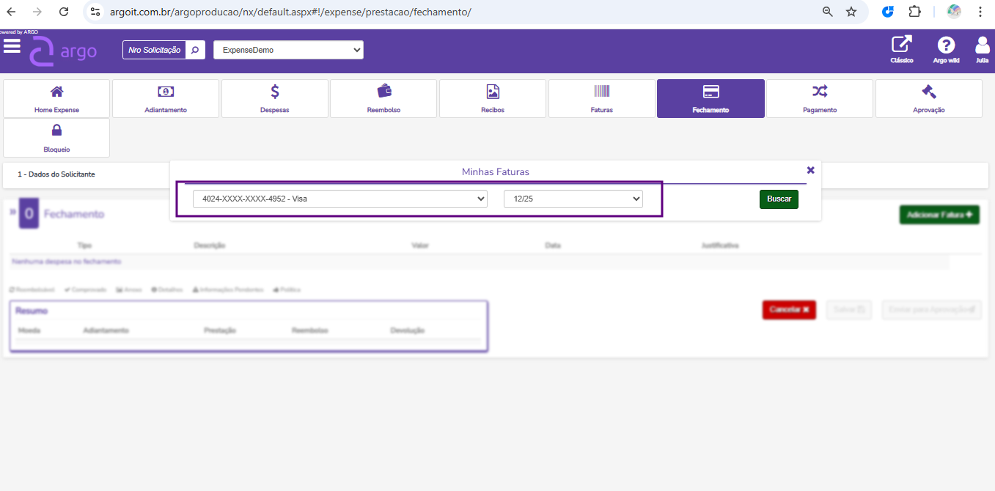Click the Clássico external link icon
Viewport: 995px width, 491px height.
tap(901, 45)
